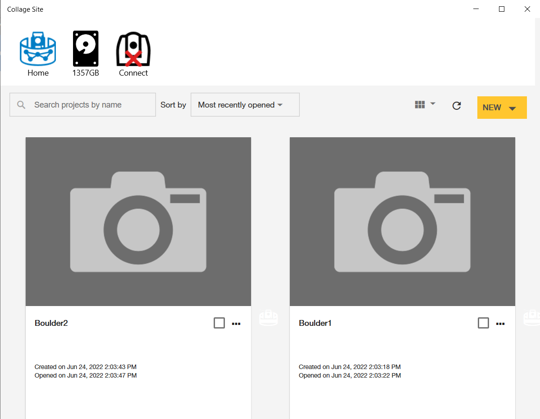The height and width of the screenshot is (419, 540).
Task: Expand the Most recently opened sort dropdown
Action: click(x=245, y=105)
